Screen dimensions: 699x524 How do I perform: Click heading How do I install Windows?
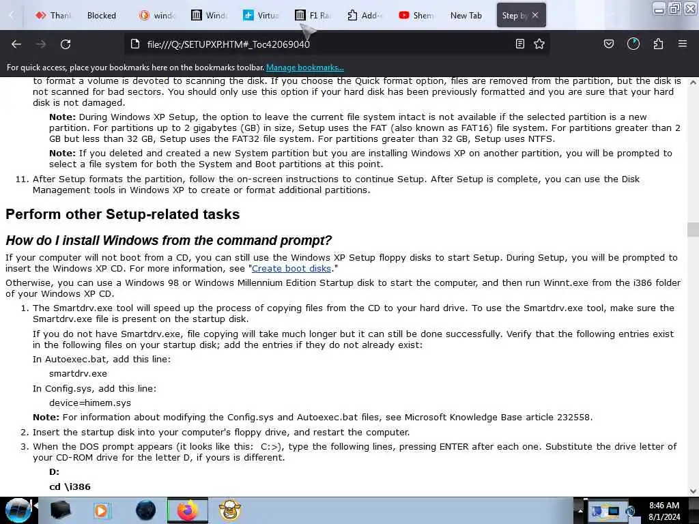(169, 241)
